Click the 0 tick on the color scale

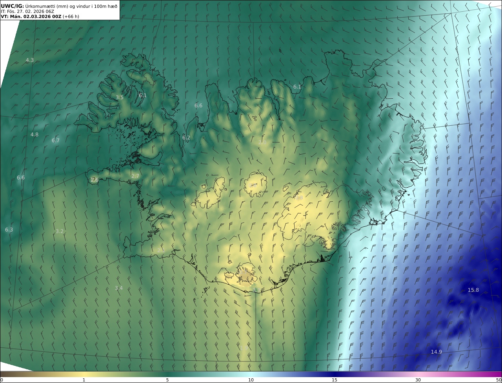[x=2, y=380]
